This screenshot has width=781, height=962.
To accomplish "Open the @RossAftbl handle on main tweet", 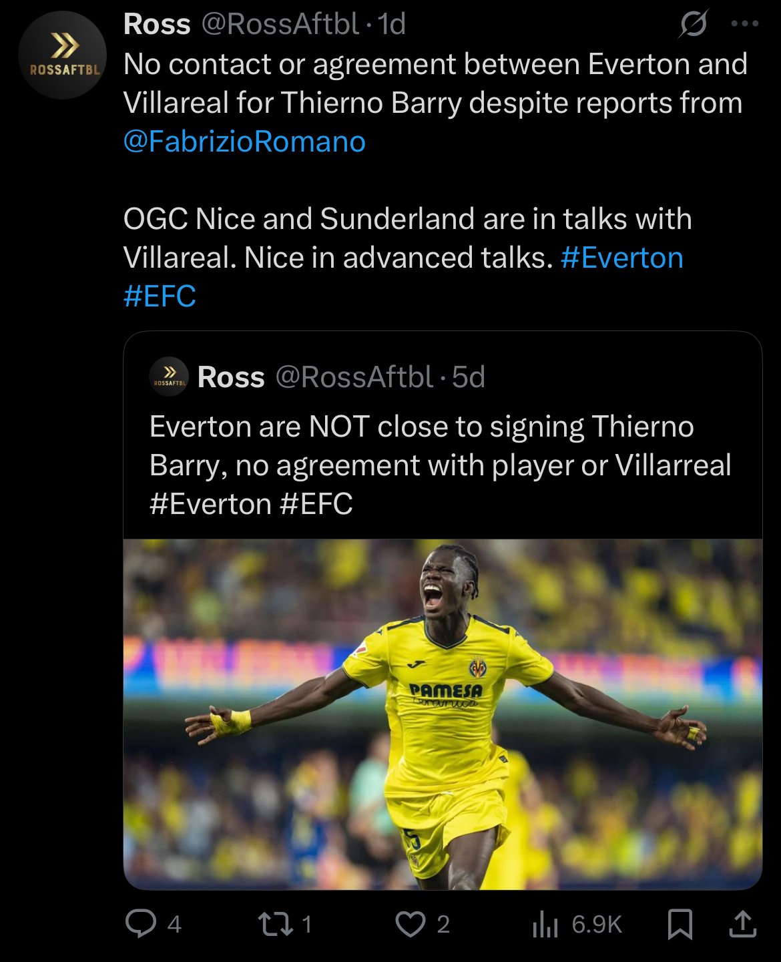I will click(280, 25).
